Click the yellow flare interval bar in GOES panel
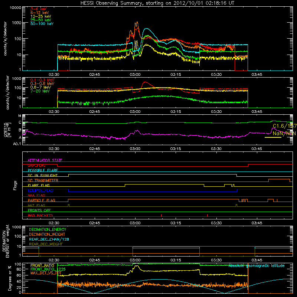The height and width of the screenshot is (297, 297). click(x=273, y=137)
